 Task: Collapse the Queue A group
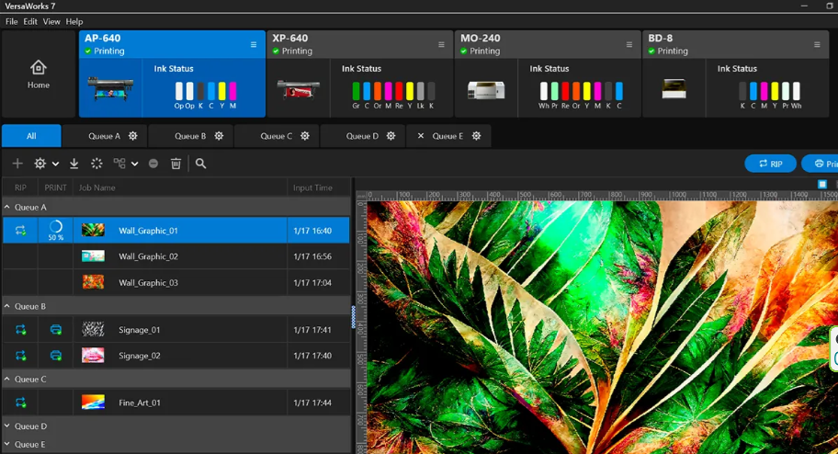7,208
